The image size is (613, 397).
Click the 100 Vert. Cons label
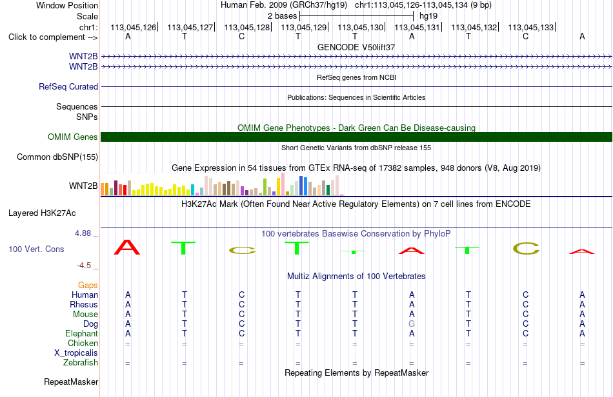(x=36, y=249)
